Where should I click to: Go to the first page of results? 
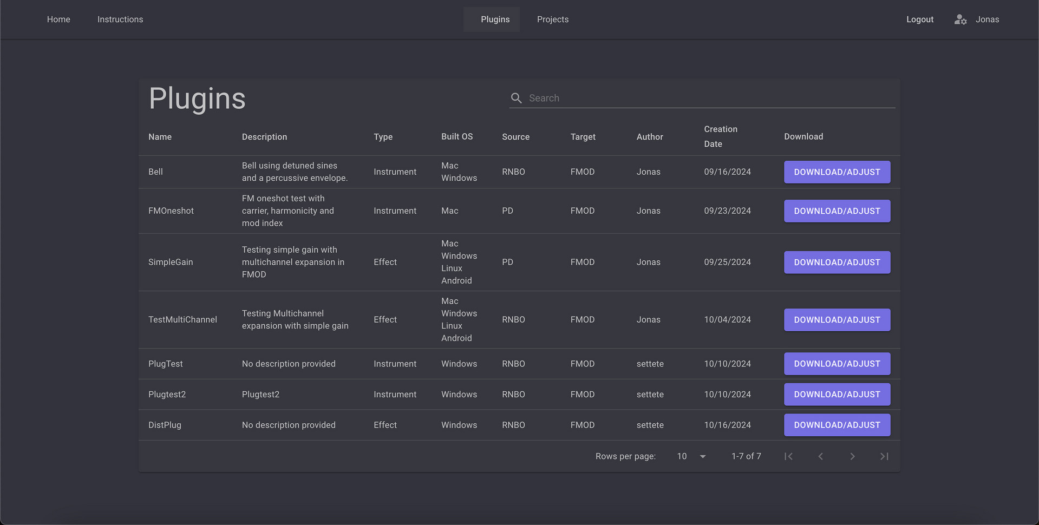(x=788, y=456)
